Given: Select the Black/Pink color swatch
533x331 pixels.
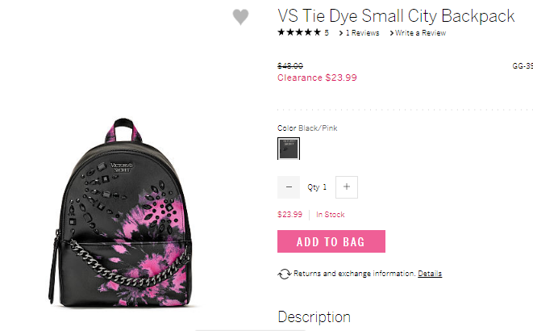Looking at the screenshot, I should [x=289, y=149].
